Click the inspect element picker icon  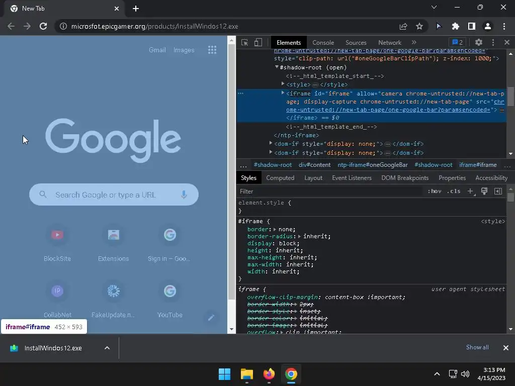point(244,43)
